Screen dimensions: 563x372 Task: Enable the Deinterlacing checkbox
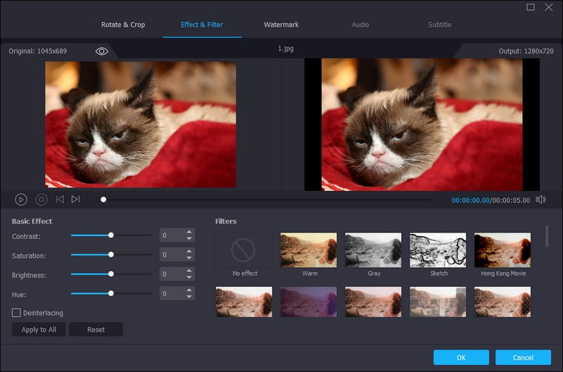(x=16, y=312)
